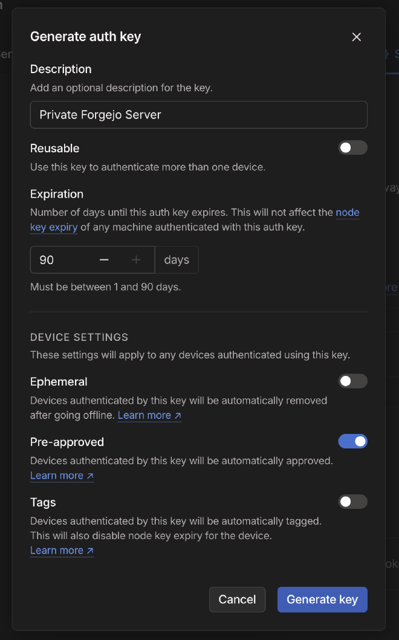399x640 pixels.
Task: Click the Generate key button
Action: [x=322, y=600]
